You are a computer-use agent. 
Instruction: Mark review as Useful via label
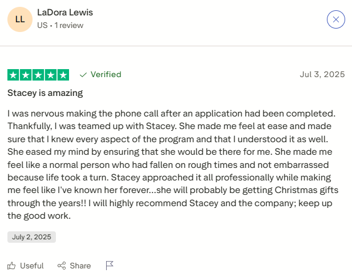31,266
